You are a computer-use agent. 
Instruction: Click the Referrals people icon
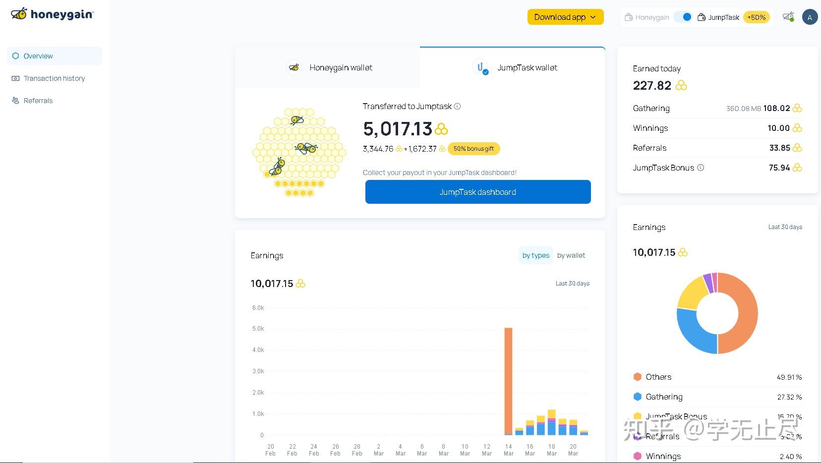(x=15, y=100)
